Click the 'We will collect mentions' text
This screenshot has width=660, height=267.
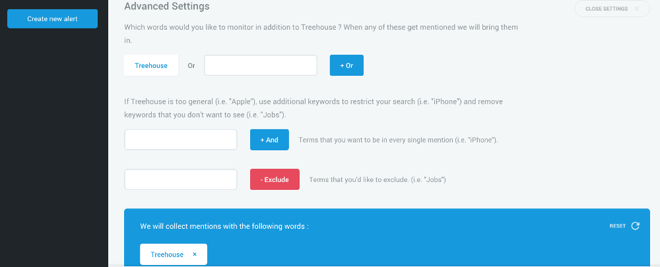point(224,226)
